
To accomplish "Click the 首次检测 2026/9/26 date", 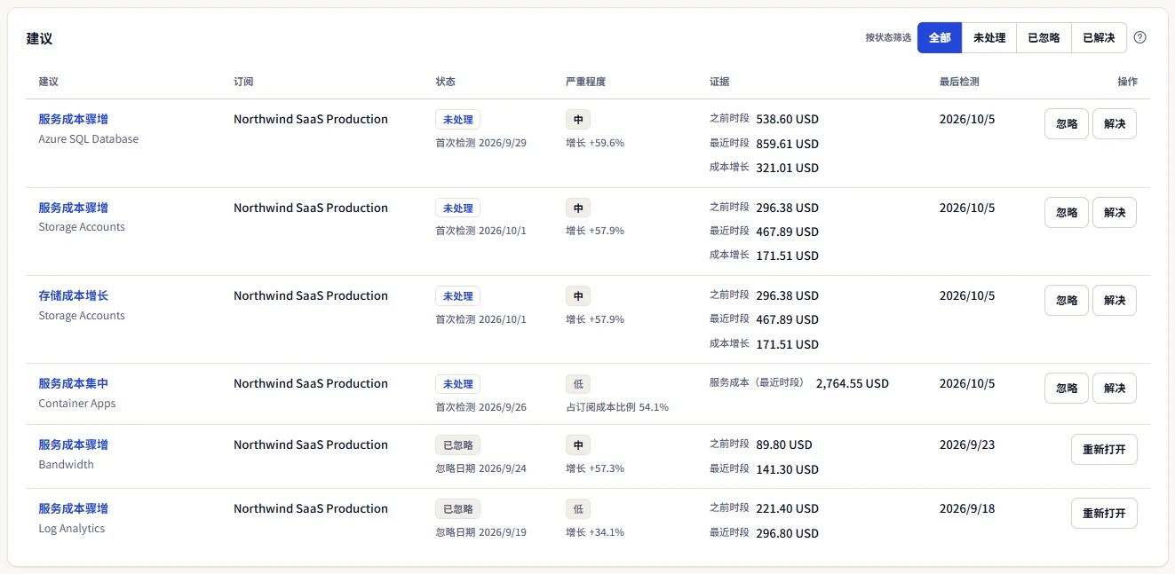I will pyautogui.click(x=480, y=407).
